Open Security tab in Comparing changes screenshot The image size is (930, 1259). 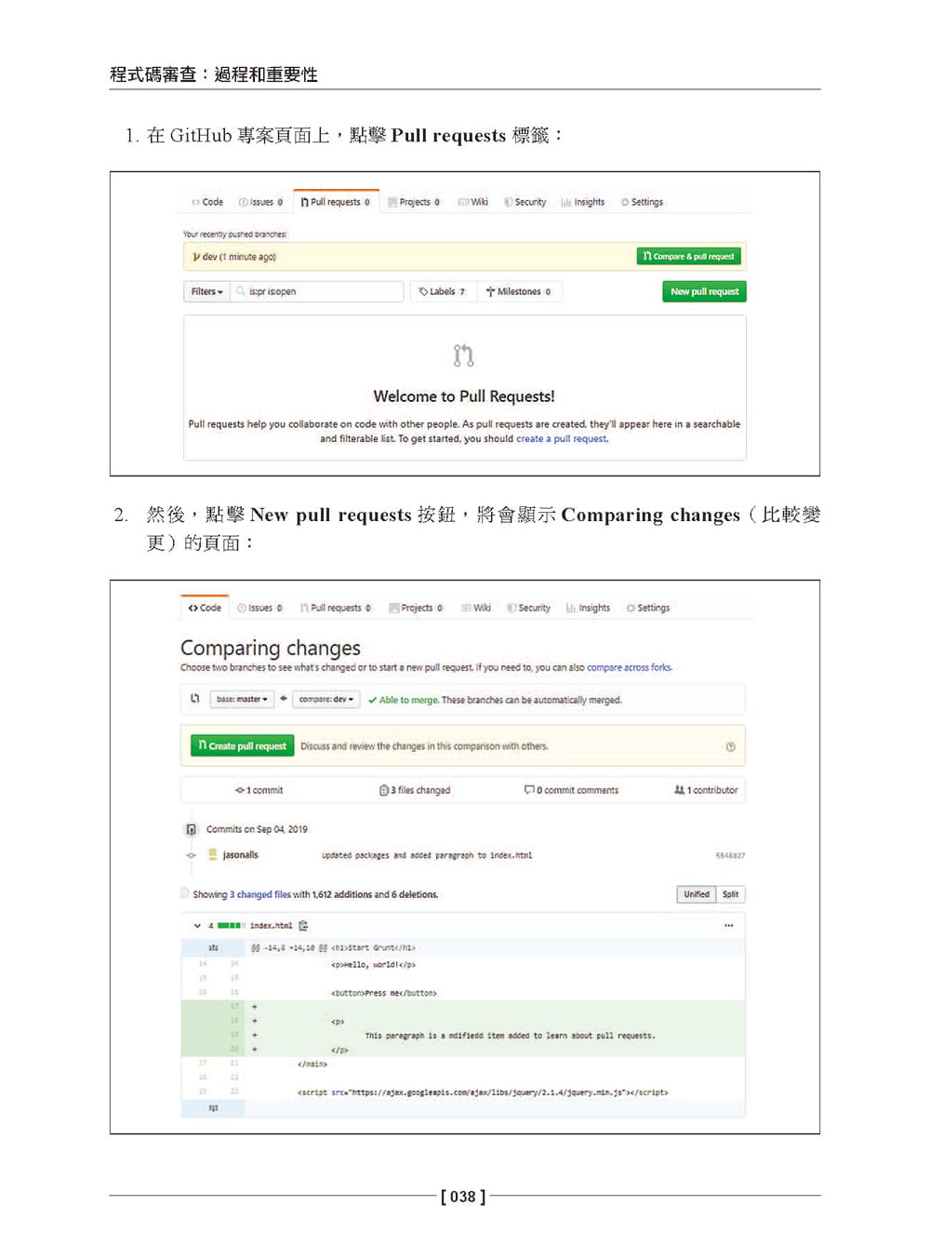pyautogui.click(x=529, y=608)
